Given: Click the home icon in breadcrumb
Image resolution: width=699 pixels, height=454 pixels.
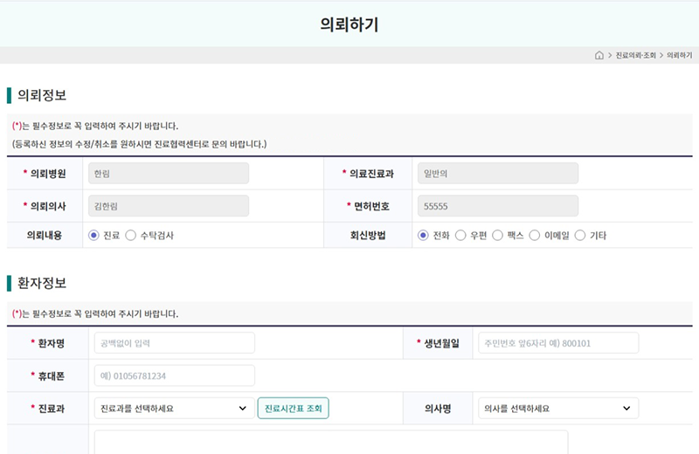Looking at the screenshot, I should click(x=599, y=55).
